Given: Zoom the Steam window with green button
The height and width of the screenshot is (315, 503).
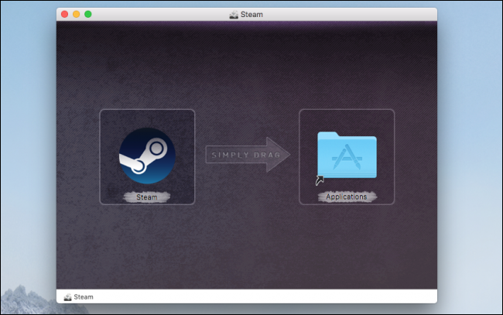Looking at the screenshot, I should pyautogui.click(x=87, y=14).
